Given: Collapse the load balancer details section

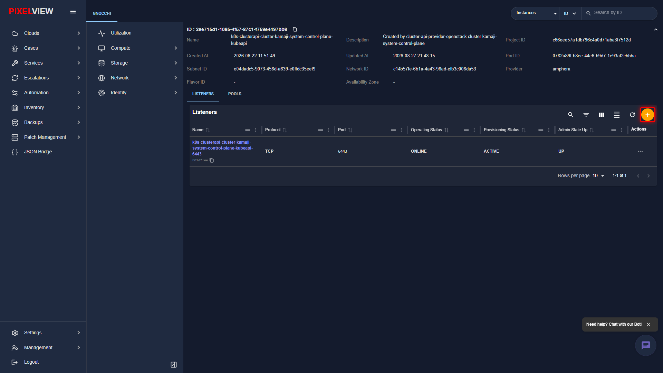Looking at the screenshot, I should coord(656,30).
